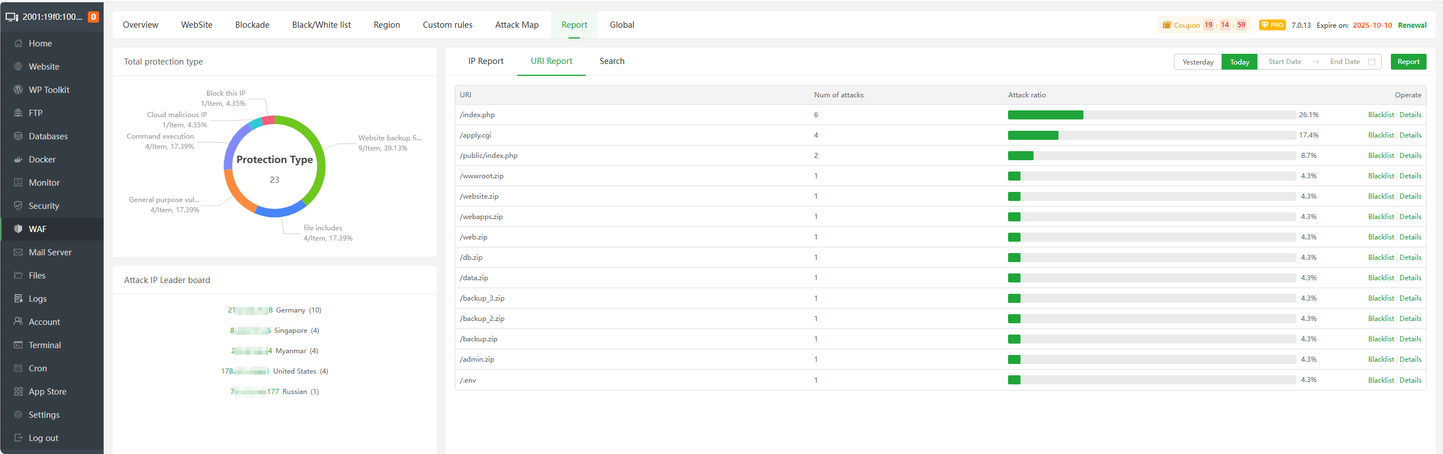Viewport: 1443px width, 454px height.
Task: Click the Security shield icon
Action: [18, 206]
